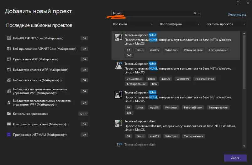
Task: Click the Приложение .NET MAUI icon
Action: [x=9, y=135]
